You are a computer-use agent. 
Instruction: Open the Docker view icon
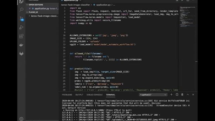coord(21,45)
